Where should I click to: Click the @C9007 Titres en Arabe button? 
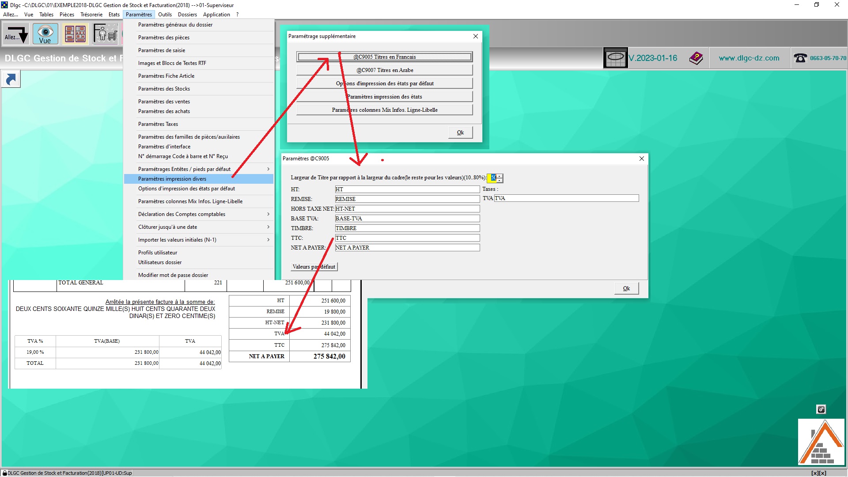coord(384,70)
